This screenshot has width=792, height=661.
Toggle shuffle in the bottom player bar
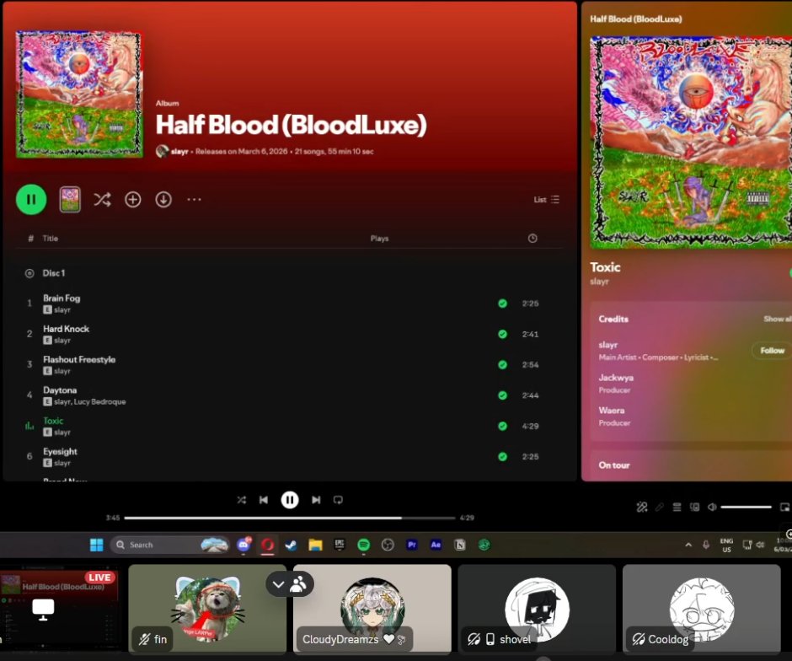242,500
